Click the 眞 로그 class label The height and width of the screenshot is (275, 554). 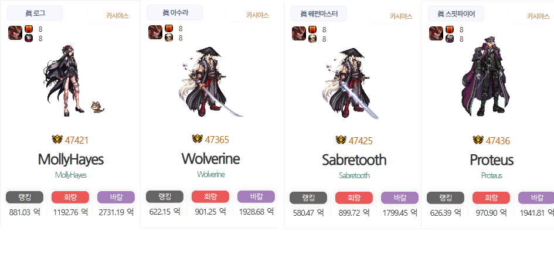35,13
